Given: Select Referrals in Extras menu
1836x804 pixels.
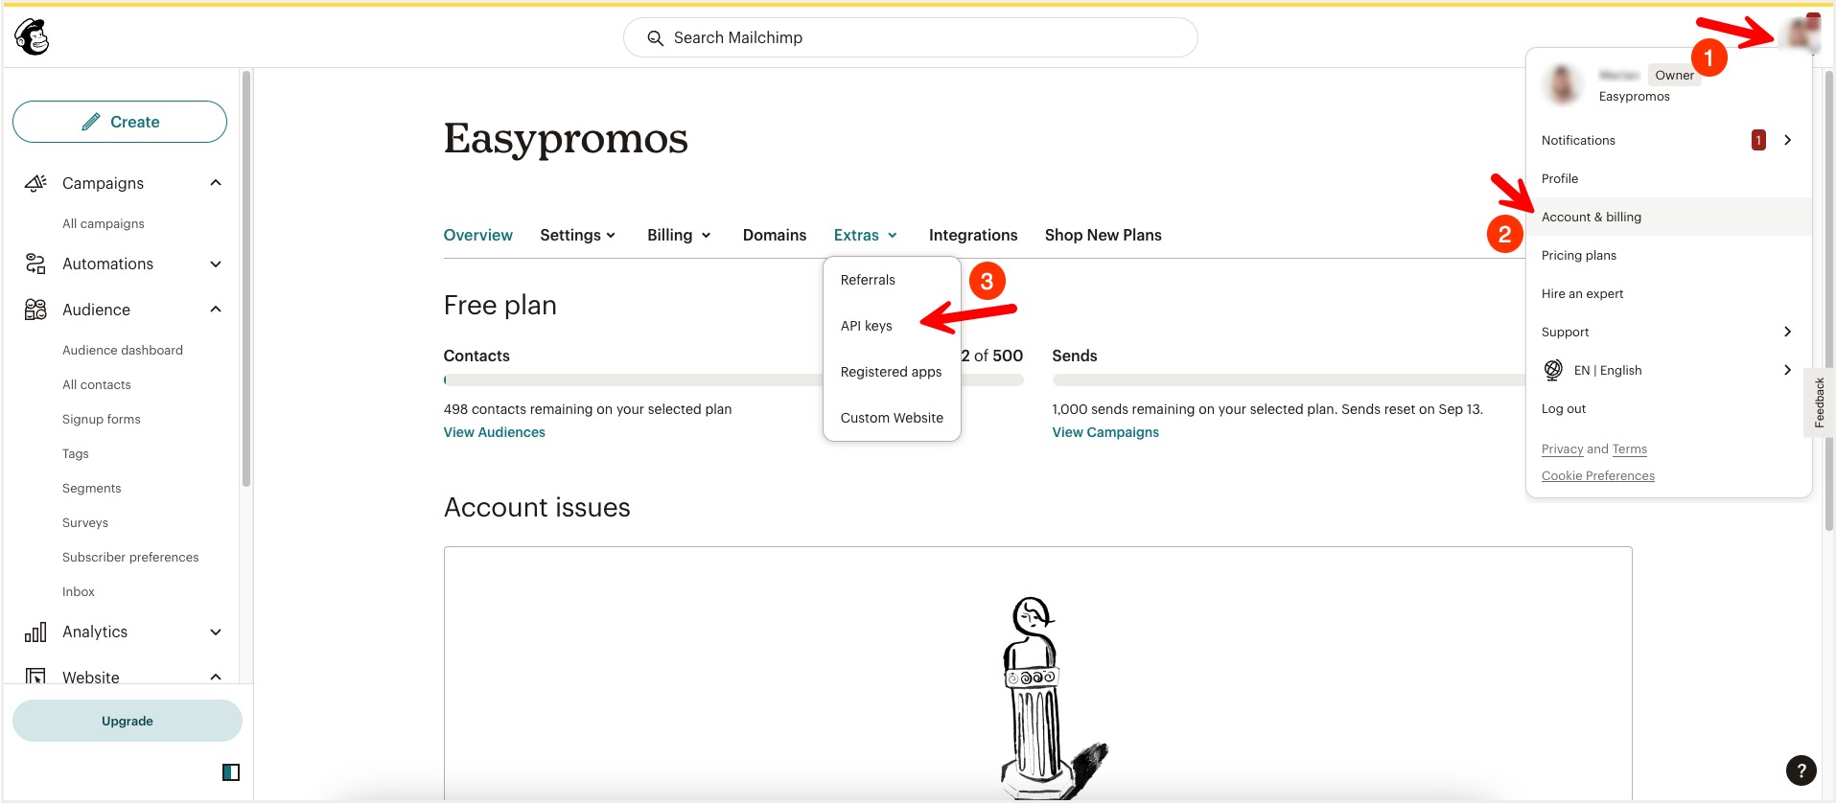Looking at the screenshot, I should tap(868, 280).
